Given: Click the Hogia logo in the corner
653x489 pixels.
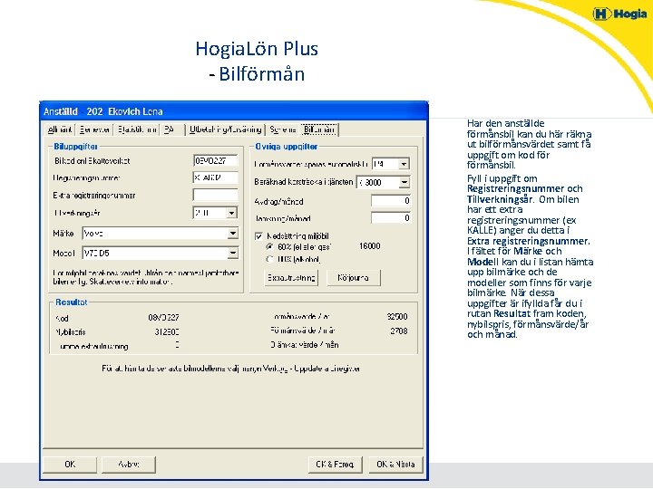Looking at the screenshot, I should pos(619,14).
